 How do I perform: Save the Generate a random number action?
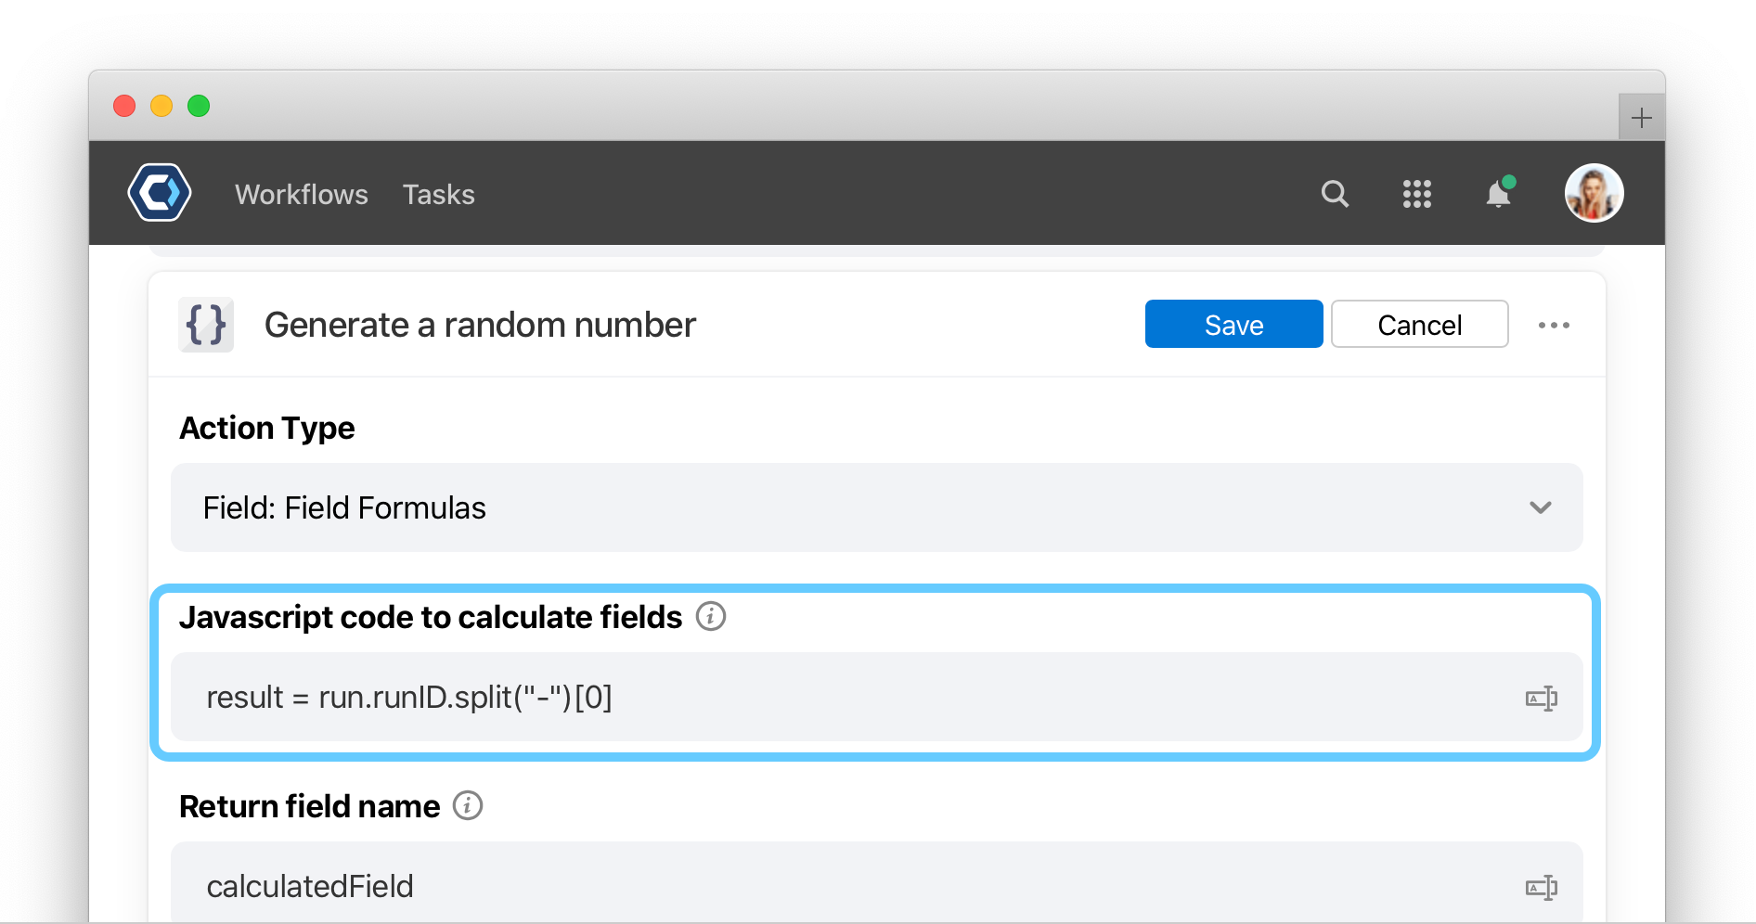coord(1233,325)
